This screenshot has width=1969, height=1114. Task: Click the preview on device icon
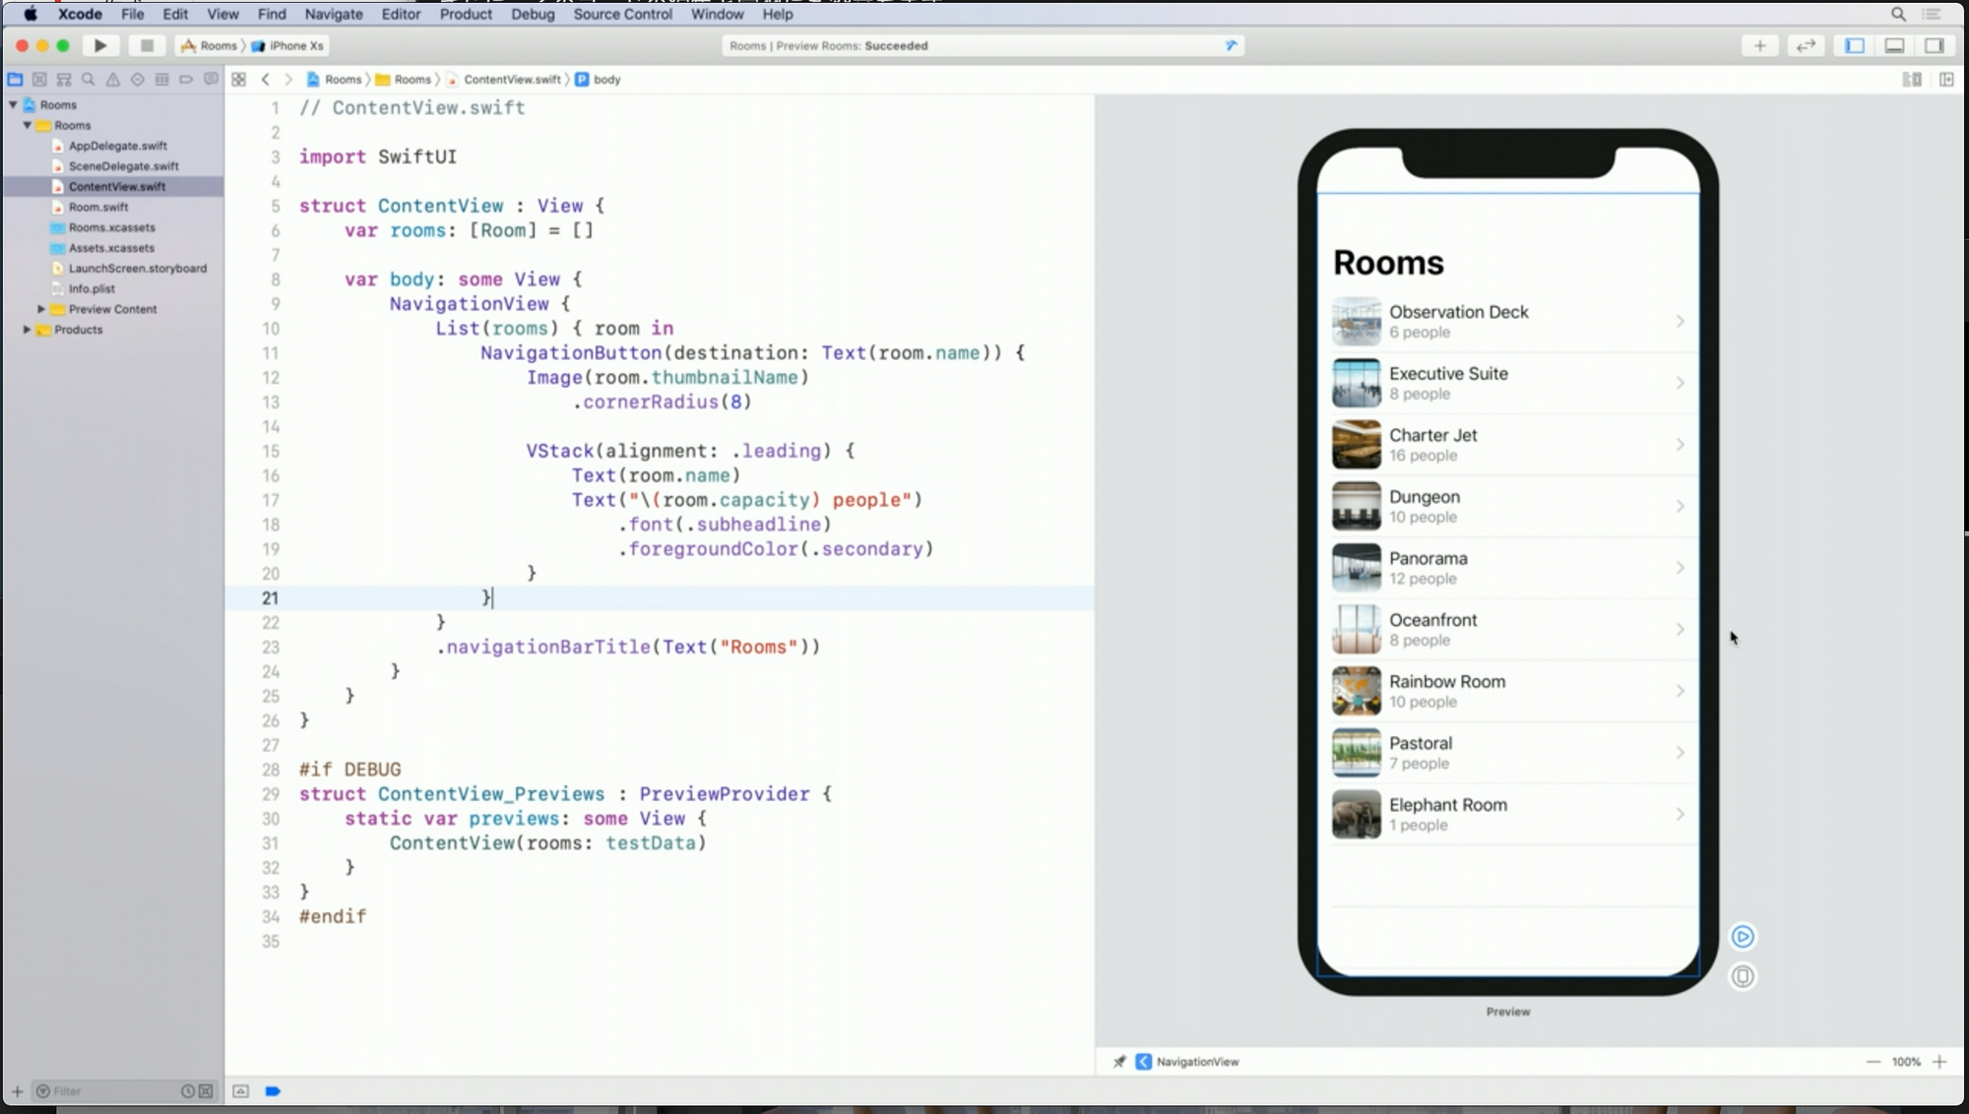pyautogui.click(x=1743, y=976)
